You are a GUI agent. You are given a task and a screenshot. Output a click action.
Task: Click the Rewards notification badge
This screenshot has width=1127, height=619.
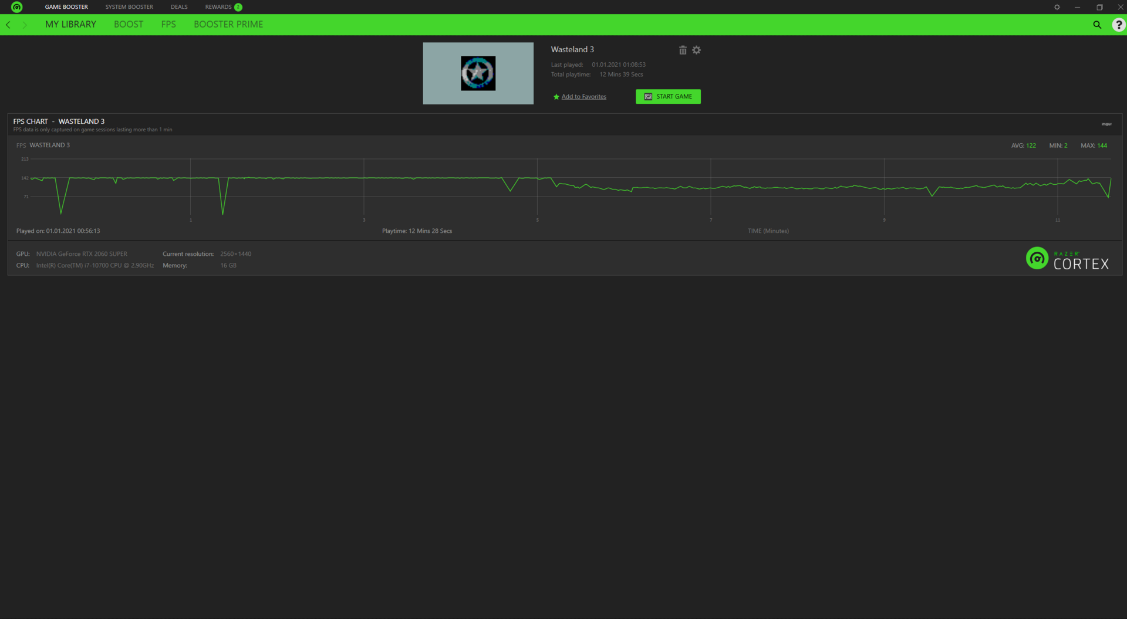(x=238, y=7)
